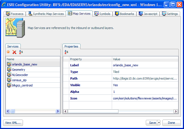Select blkgrp_centroid in the services list
This screenshot has width=184, height=129.
[x=22, y=85]
